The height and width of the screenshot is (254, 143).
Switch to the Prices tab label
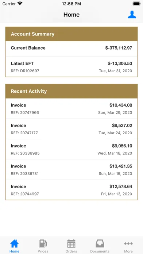click(x=43, y=251)
